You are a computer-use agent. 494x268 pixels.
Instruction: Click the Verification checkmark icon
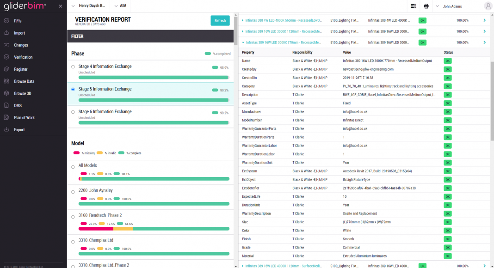point(6,57)
